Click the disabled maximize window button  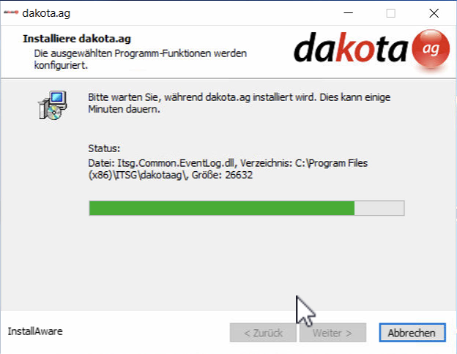tap(391, 13)
